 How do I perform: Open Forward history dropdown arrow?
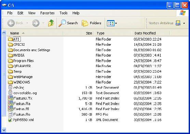pyautogui.click(x=43, y=23)
